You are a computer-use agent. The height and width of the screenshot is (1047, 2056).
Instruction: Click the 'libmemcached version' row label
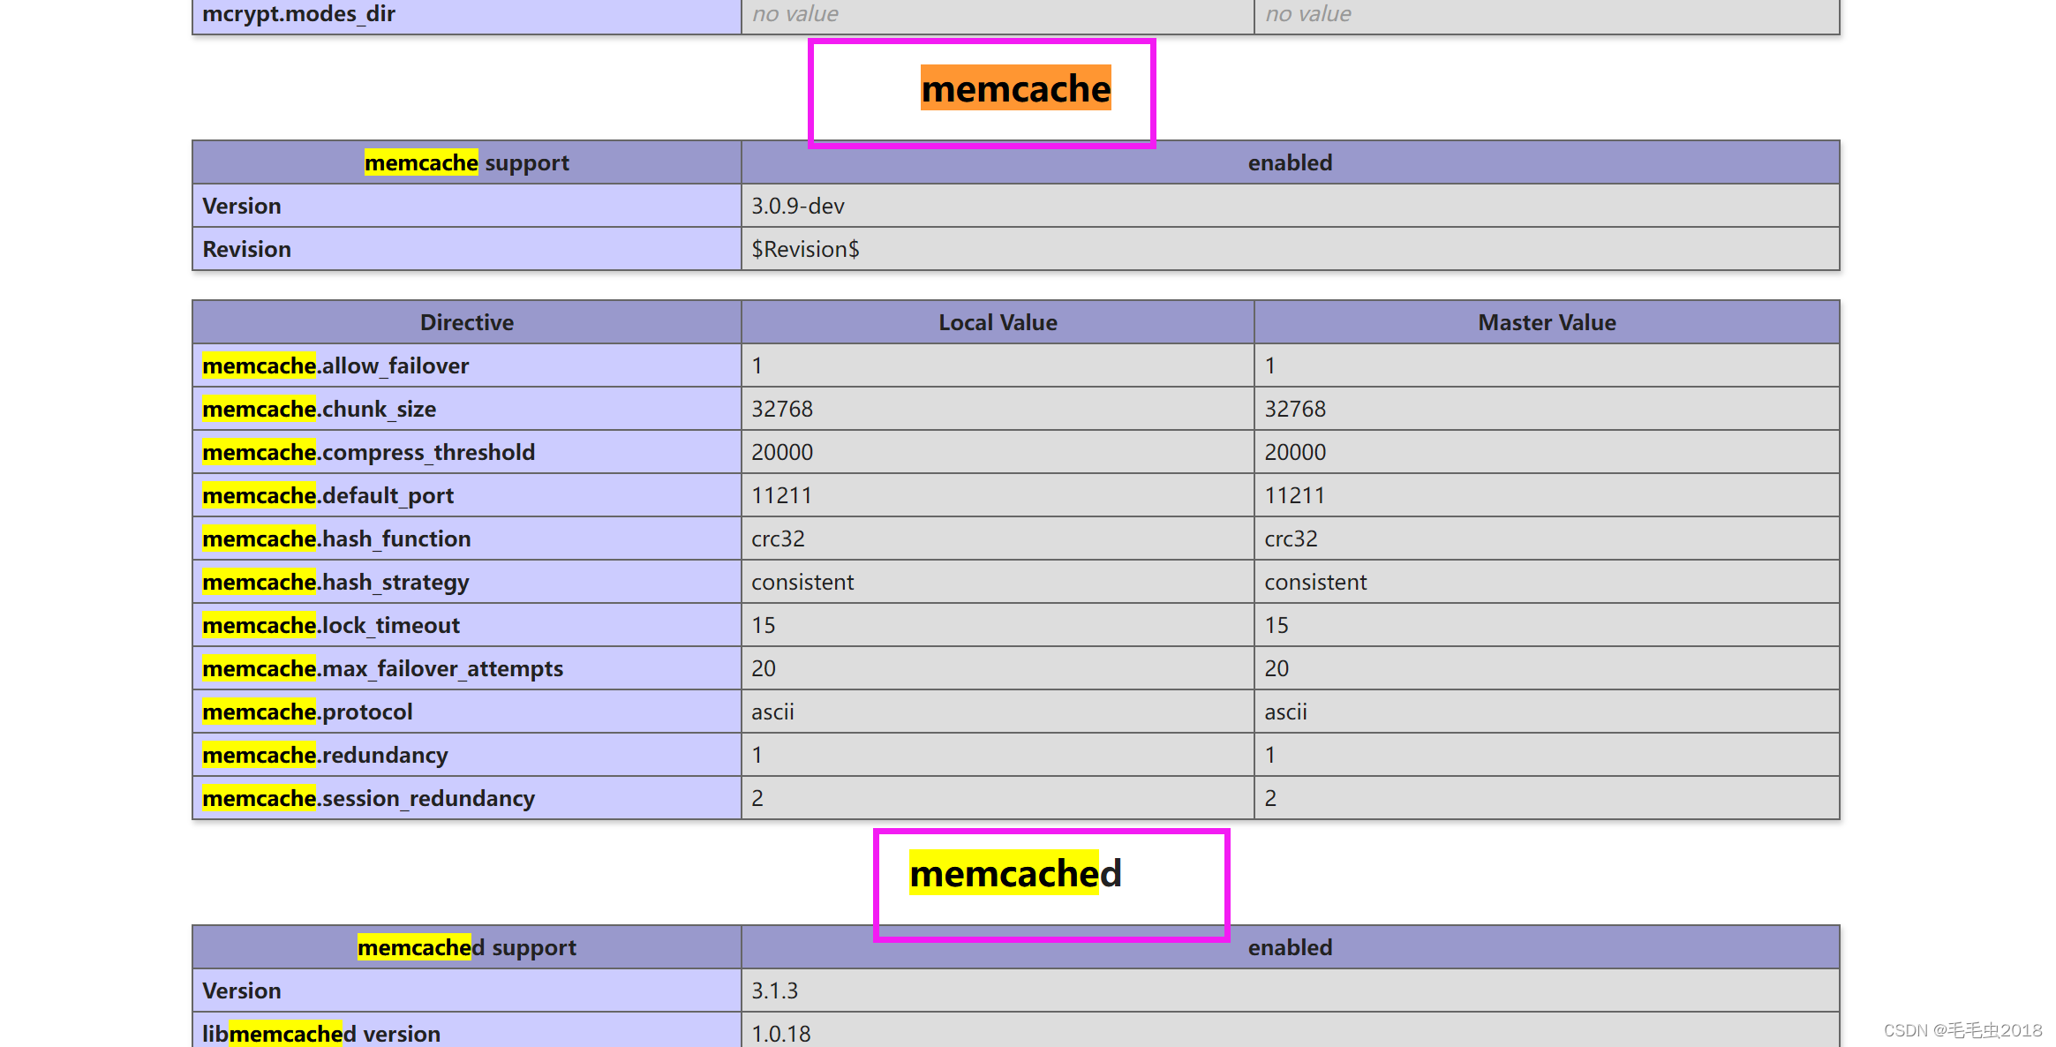click(321, 1033)
